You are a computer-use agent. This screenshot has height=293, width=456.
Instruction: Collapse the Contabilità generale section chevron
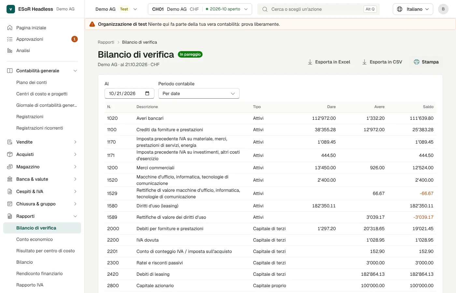pos(75,71)
